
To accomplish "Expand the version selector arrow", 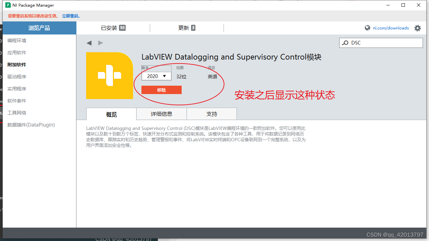I will click(164, 76).
